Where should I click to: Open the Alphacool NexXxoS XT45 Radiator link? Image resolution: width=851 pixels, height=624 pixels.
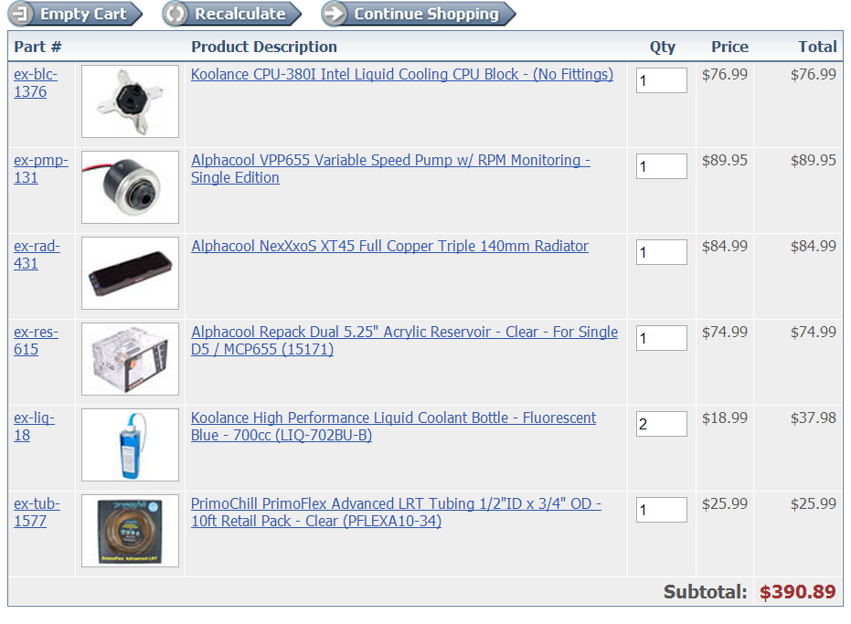[x=389, y=247]
